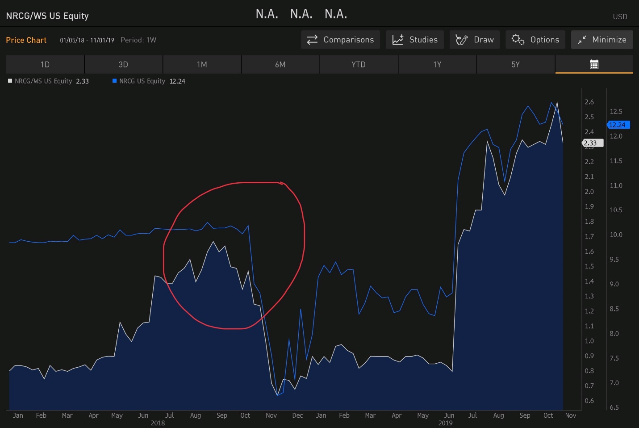Open the custom date calendar tab
This screenshot has height=428, width=639.
(x=594, y=64)
